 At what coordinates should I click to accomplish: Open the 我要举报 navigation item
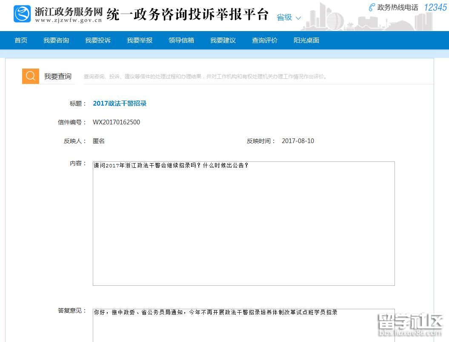140,40
